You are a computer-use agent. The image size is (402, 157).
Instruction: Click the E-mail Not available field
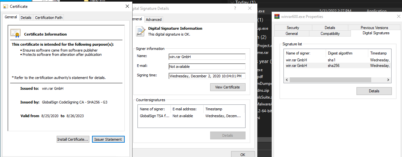[x=207, y=67]
